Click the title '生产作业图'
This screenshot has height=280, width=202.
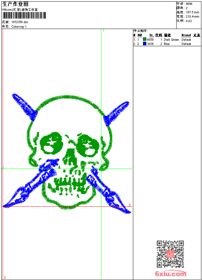15,4
